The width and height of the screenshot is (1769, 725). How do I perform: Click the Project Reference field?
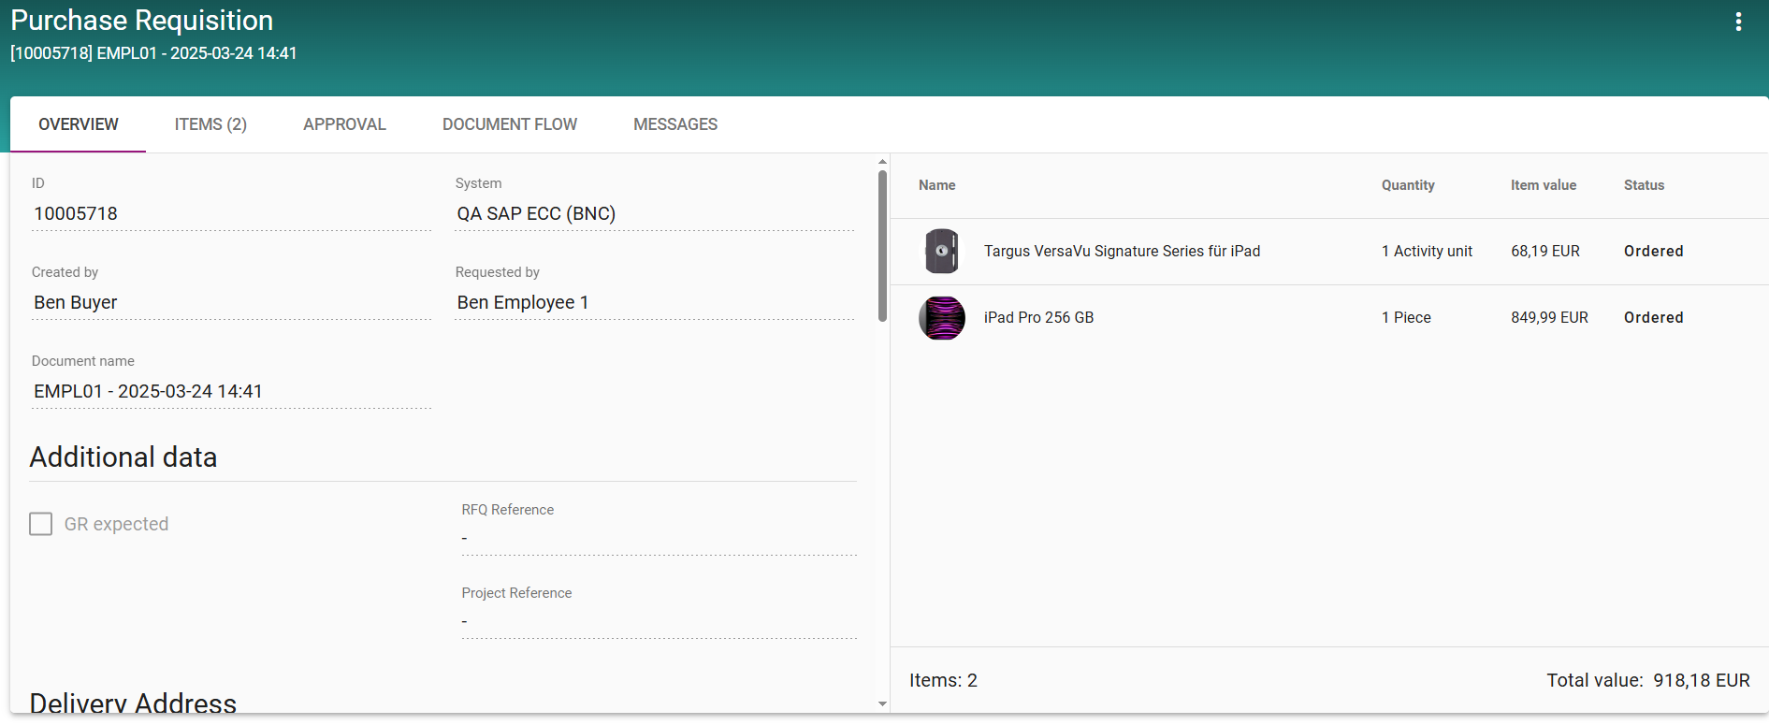(658, 621)
